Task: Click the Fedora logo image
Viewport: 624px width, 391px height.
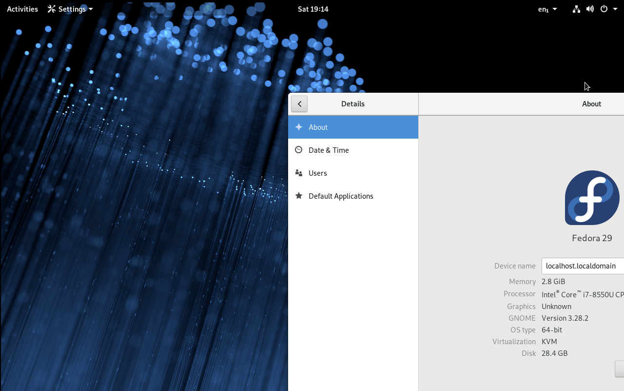Action: (x=592, y=198)
